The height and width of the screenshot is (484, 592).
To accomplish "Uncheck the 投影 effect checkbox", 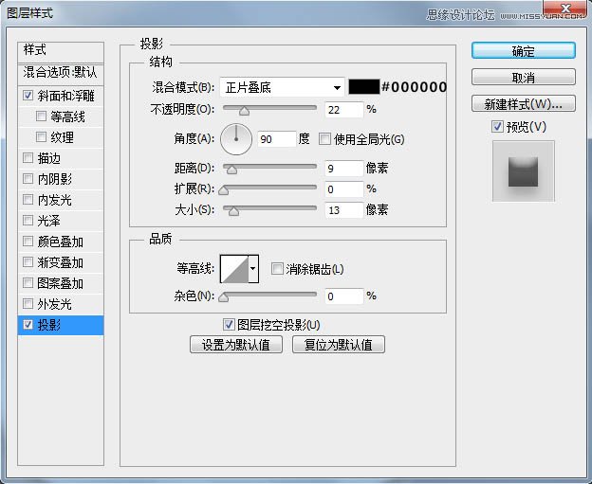I will pyautogui.click(x=28, y=324).
